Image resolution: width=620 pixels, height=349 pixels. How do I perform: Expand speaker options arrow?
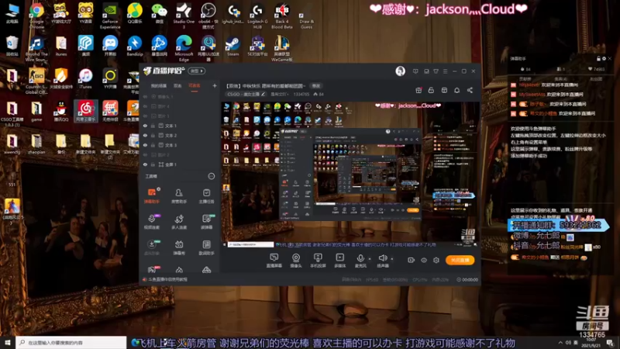(x=392, y=259)
